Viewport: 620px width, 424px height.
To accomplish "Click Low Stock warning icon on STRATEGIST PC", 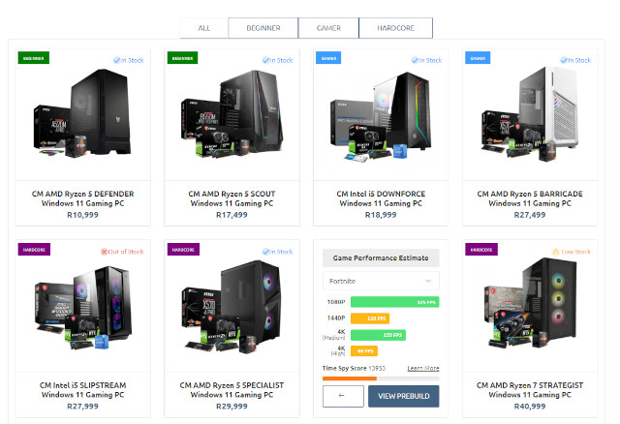I will coord(555,252).
